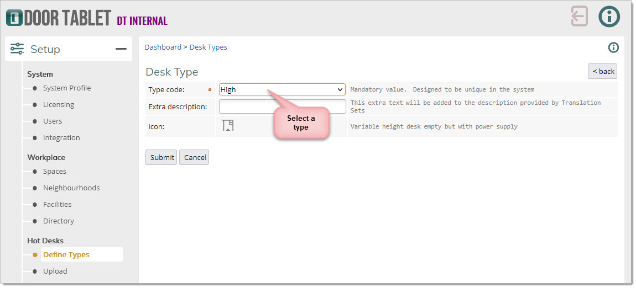Screen dimensions: 636x288
Task: Click the Door Tablet logo icon
Action: point(14,17)
